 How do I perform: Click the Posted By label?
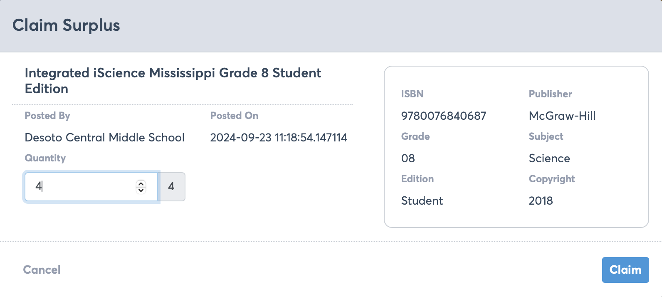pyautogui.click(x=47, y=115)
